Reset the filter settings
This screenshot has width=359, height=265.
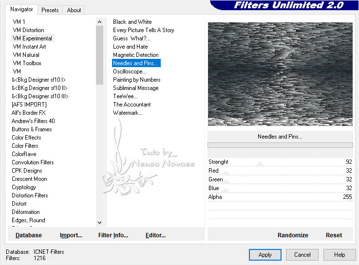[x=334, y=235]
